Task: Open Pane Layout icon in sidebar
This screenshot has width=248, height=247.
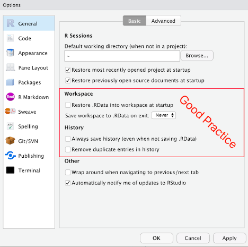Action: coord(10,67)
